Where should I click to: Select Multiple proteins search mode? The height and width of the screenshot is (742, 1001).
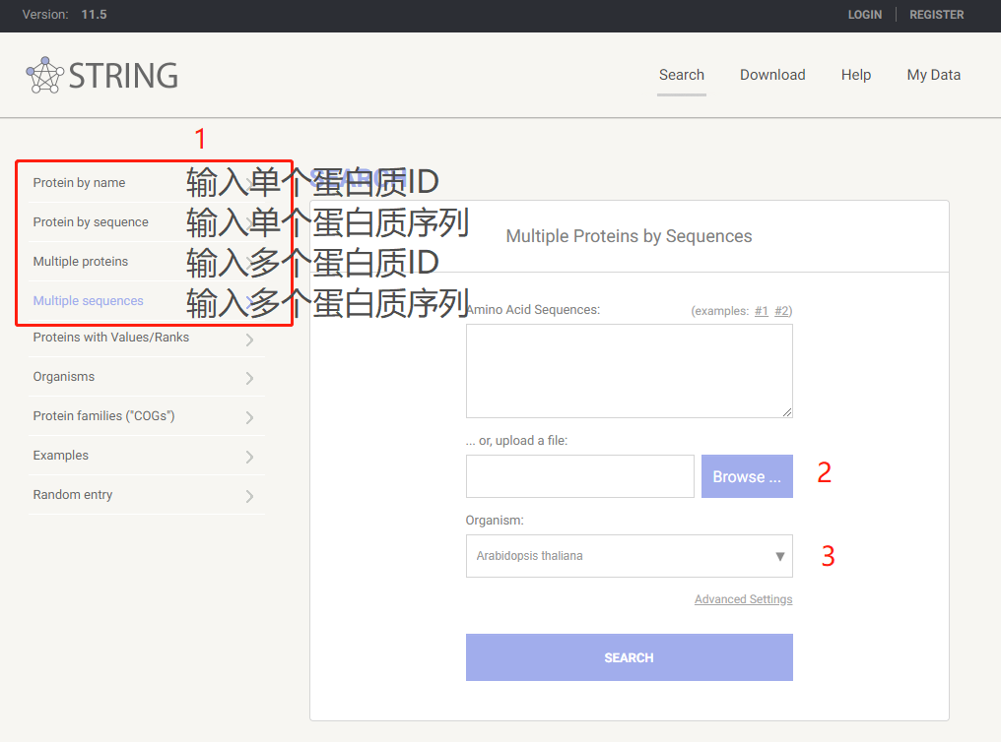[80, 261]
